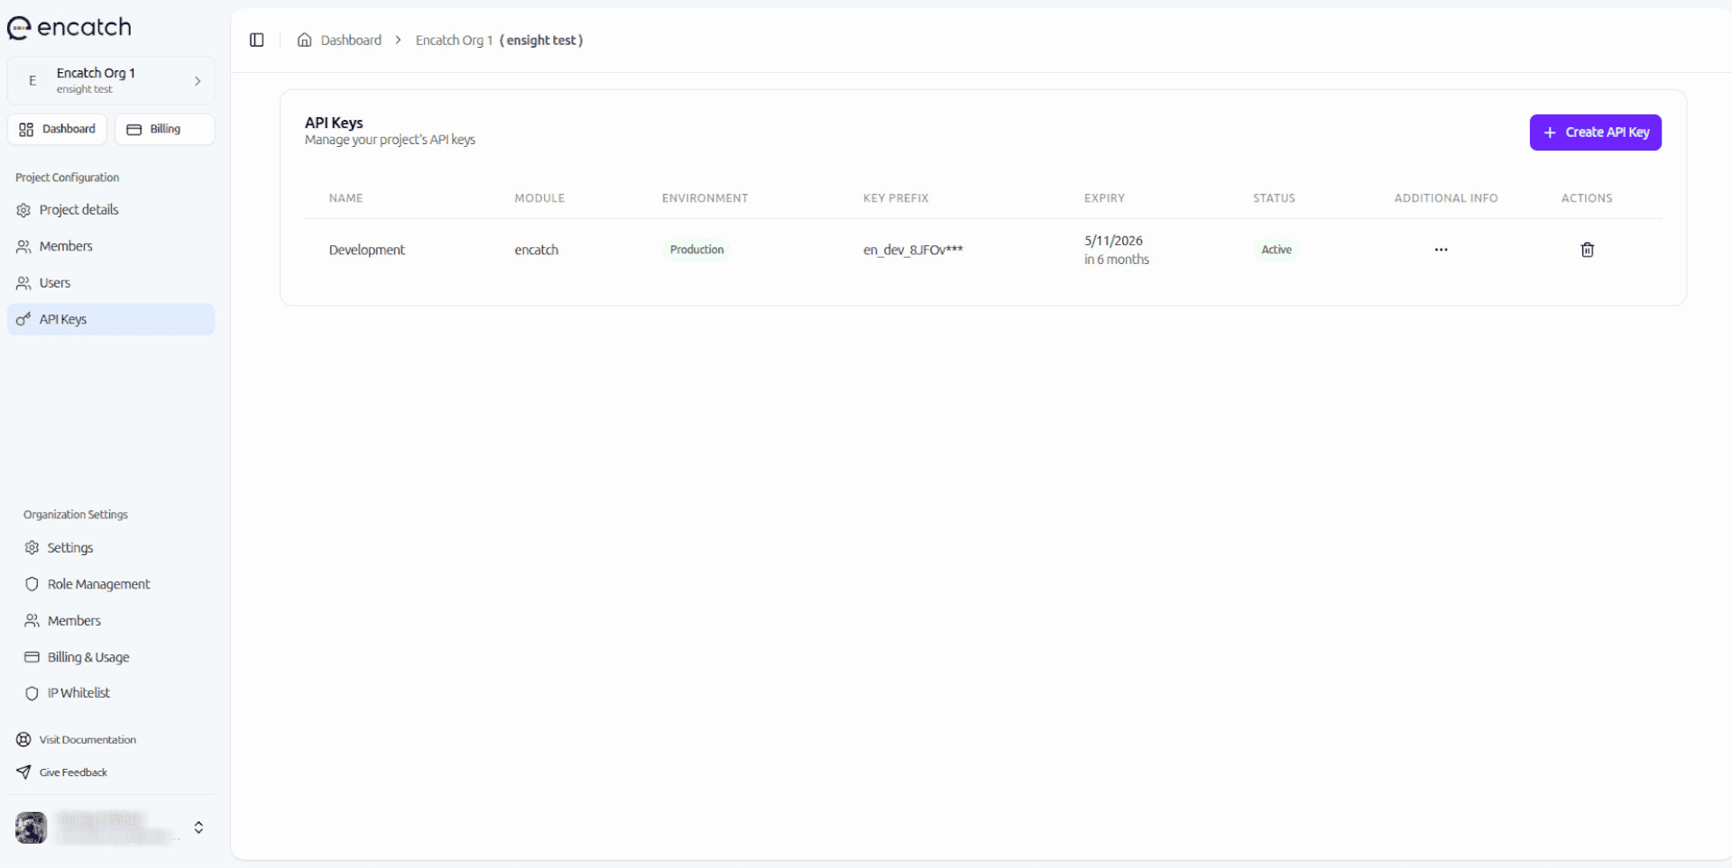Open Role Management page
This screenshot has width=1732, height=868.
tap(98, 584)
